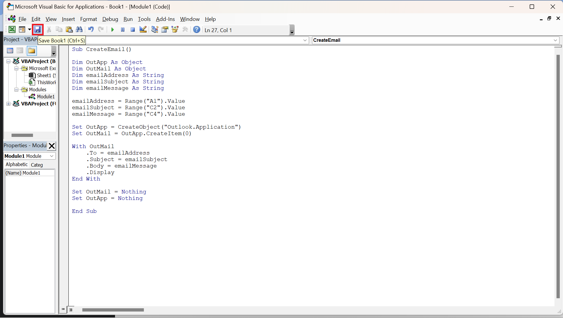563x318 pixels.
Task: Open the Run menu
Action: [x=128, y=19]
